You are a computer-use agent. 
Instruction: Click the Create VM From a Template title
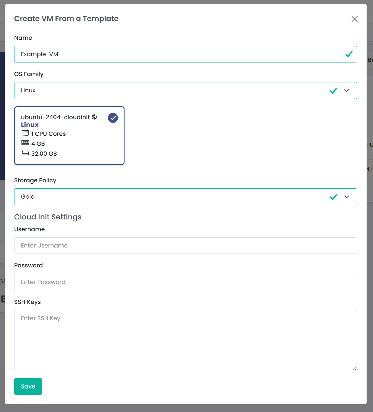[x=66, y=18]
